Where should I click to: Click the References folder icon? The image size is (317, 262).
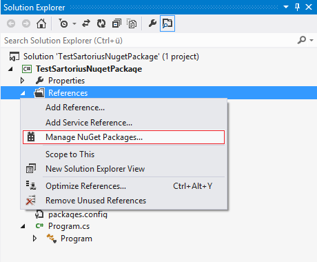coord(39,93)
